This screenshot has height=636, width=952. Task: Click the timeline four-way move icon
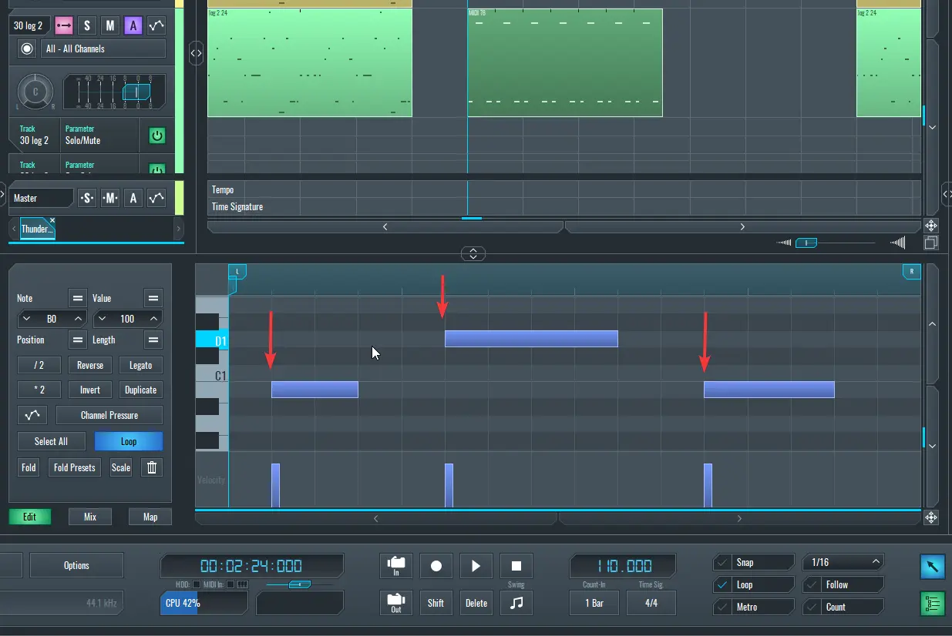click(930, 226)
